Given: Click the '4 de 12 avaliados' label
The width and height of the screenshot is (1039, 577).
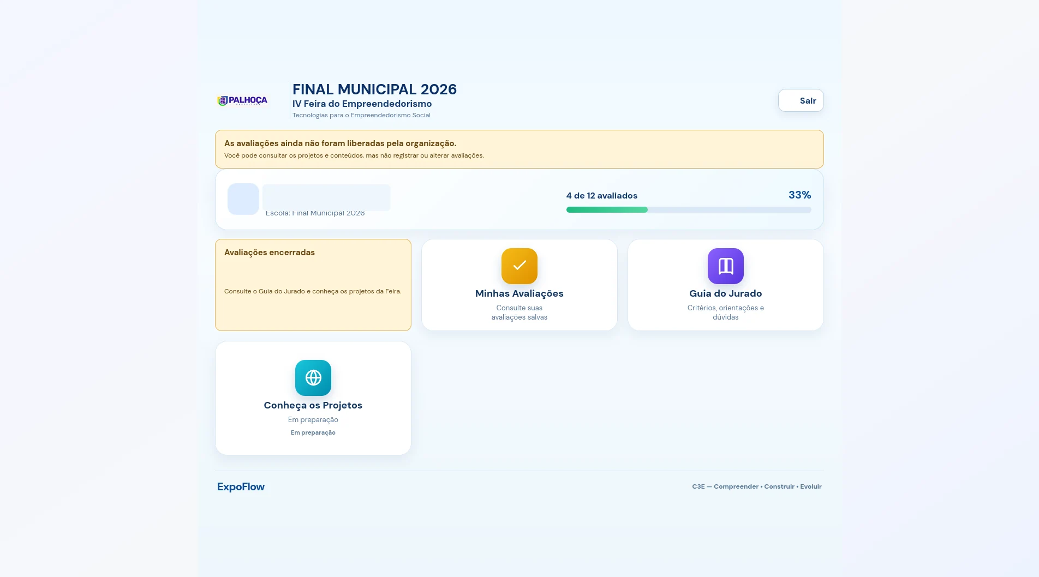Looking at the screenshot, I should click(602, 196).
